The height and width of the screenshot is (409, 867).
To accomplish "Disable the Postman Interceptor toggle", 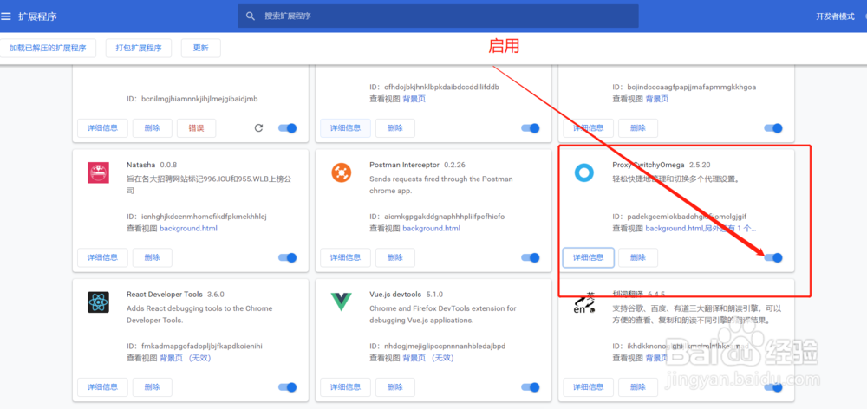I will point(531,257).
